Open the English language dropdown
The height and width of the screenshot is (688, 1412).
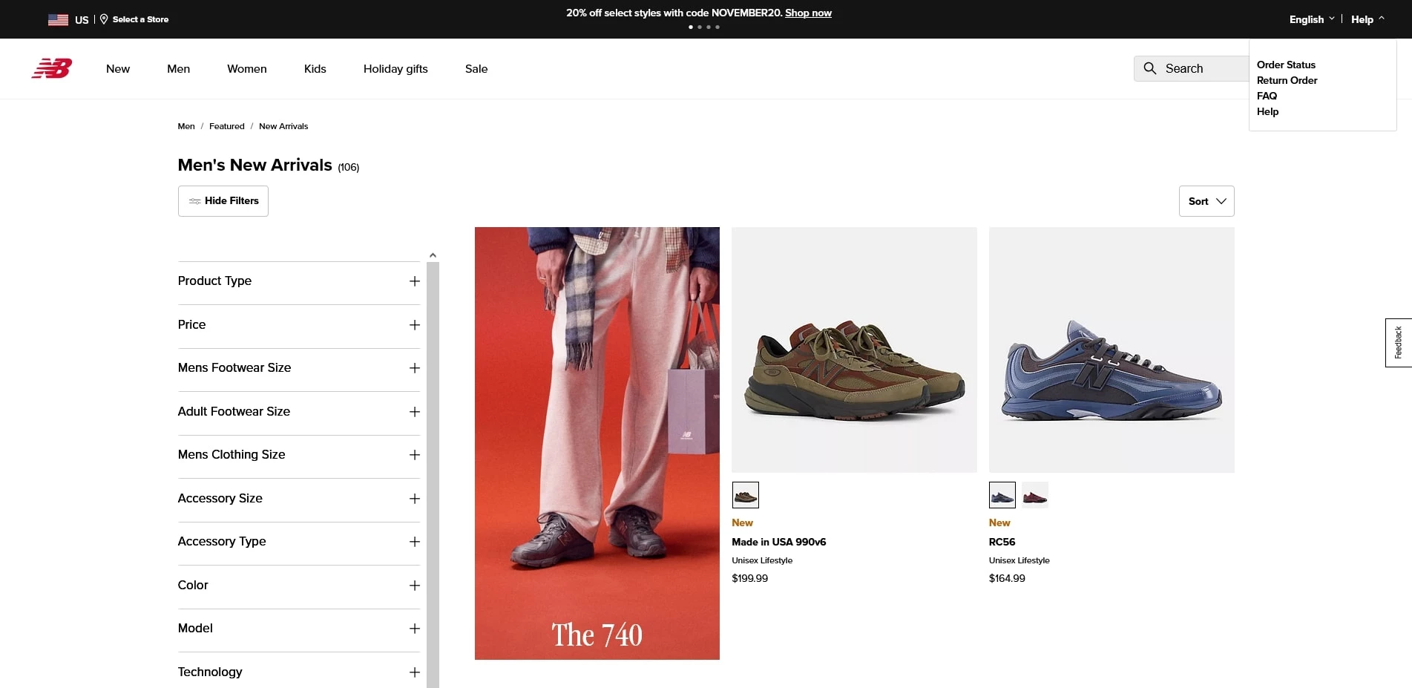[1310, 19]
